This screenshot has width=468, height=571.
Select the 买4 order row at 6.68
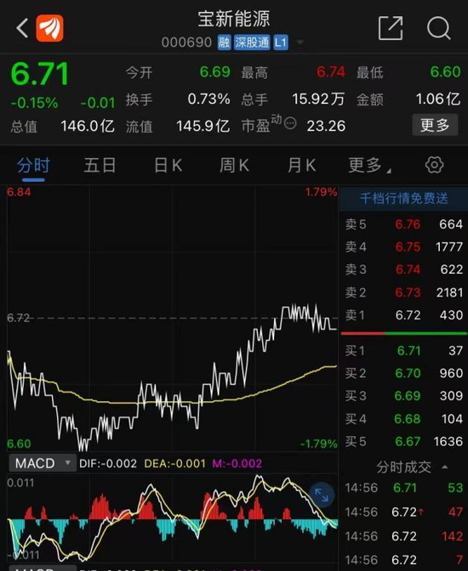pyautogui.click(x=404, y=419)
